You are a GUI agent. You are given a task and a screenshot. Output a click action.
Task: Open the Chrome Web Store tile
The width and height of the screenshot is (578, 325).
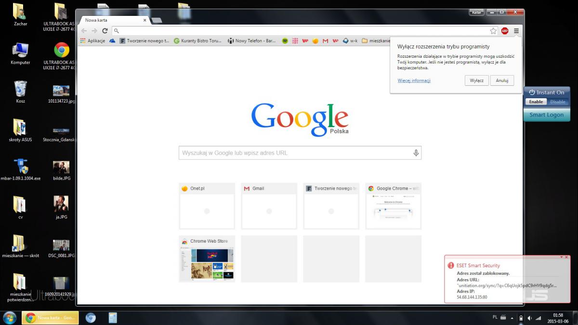pos(207,259)
